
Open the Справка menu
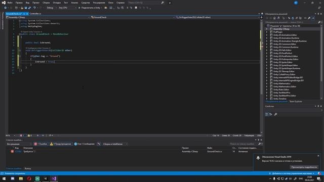pos(120,3)
